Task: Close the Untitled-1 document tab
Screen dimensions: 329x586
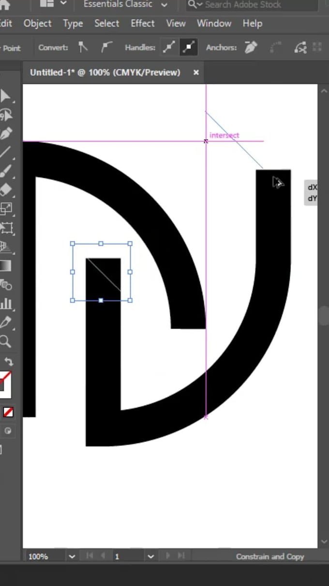Action: 196,72
